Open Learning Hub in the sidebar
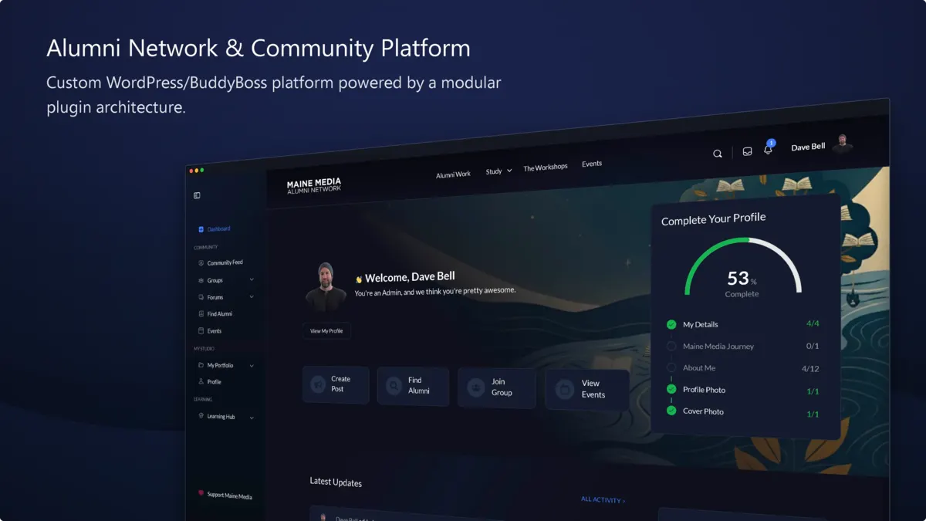This screenshot has width=926, height=521. tap(217, 417)
